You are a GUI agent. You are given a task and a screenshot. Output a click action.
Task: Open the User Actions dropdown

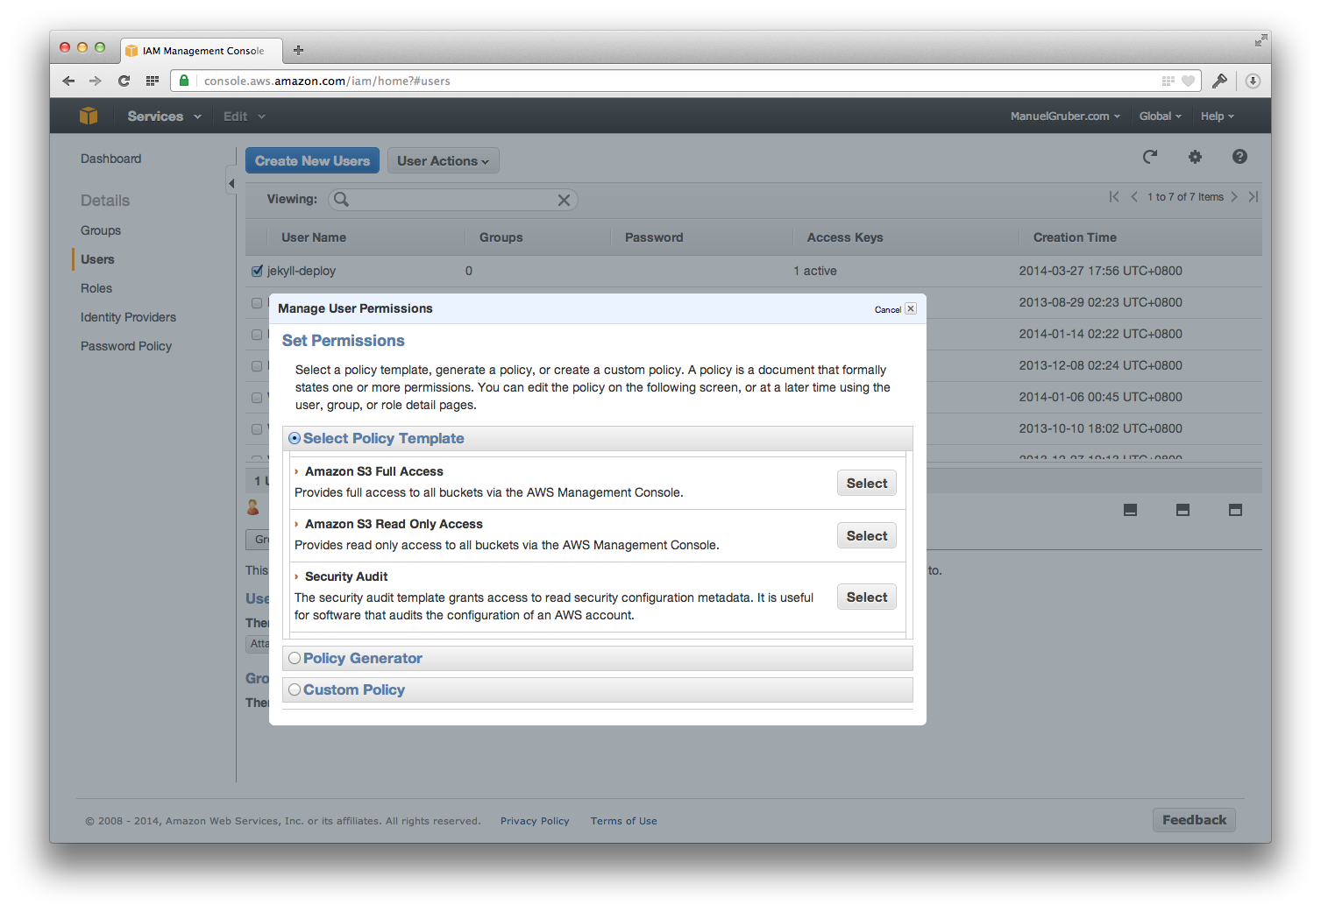tap(443, 160)
